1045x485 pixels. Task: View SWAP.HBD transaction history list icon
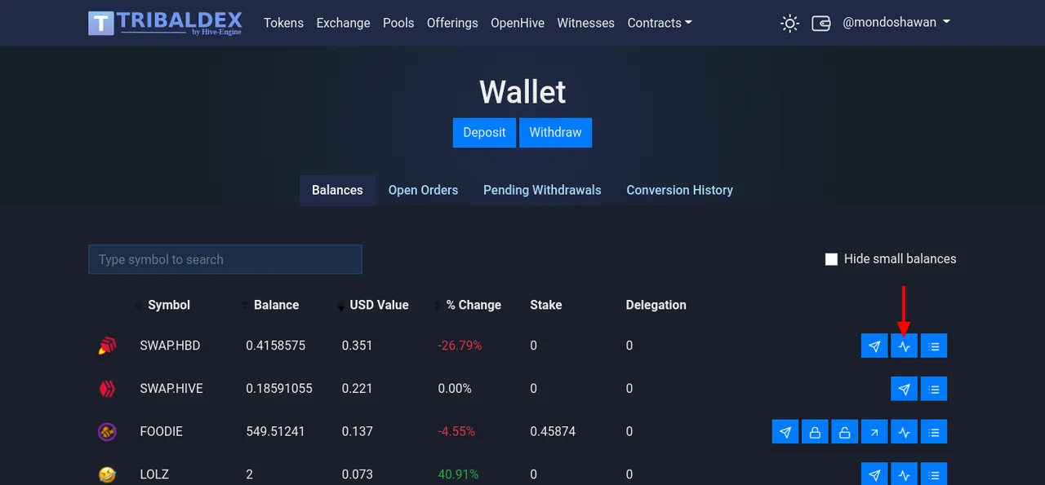pos(934,346)
